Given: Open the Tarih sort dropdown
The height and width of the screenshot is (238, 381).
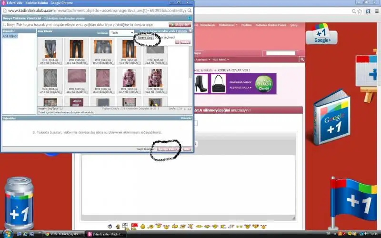Looking at the screenshot, I should point(121,33).
